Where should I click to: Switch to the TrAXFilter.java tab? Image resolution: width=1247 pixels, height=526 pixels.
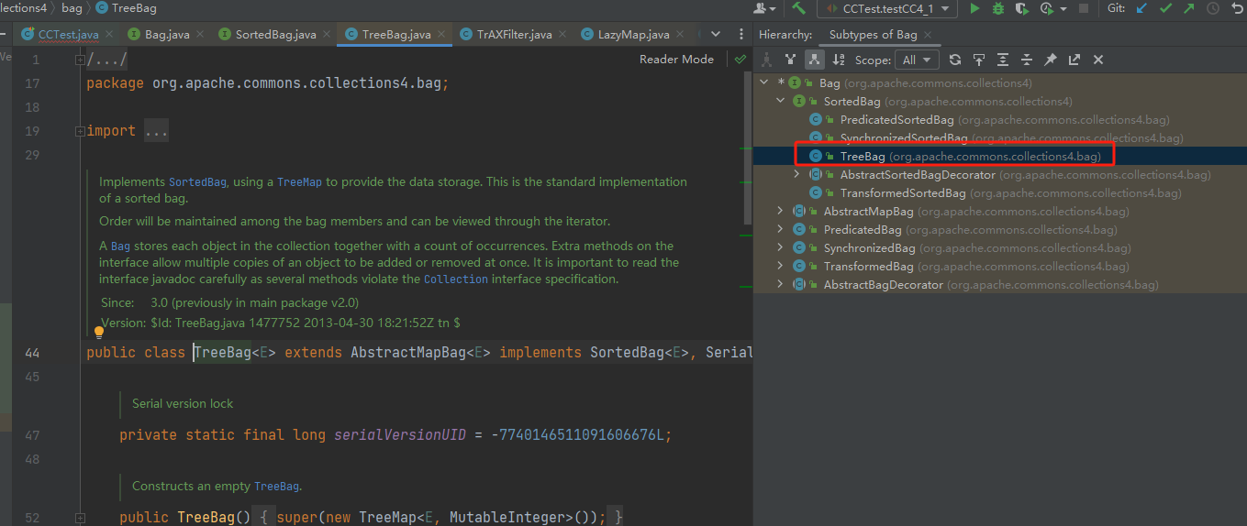[x=514, y=35]
